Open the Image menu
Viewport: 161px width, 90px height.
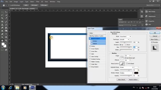(x=16, y=2)
